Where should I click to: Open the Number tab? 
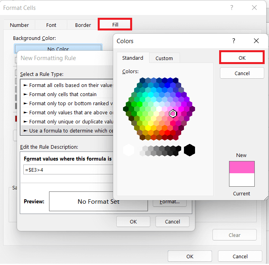tap(19, 25)
